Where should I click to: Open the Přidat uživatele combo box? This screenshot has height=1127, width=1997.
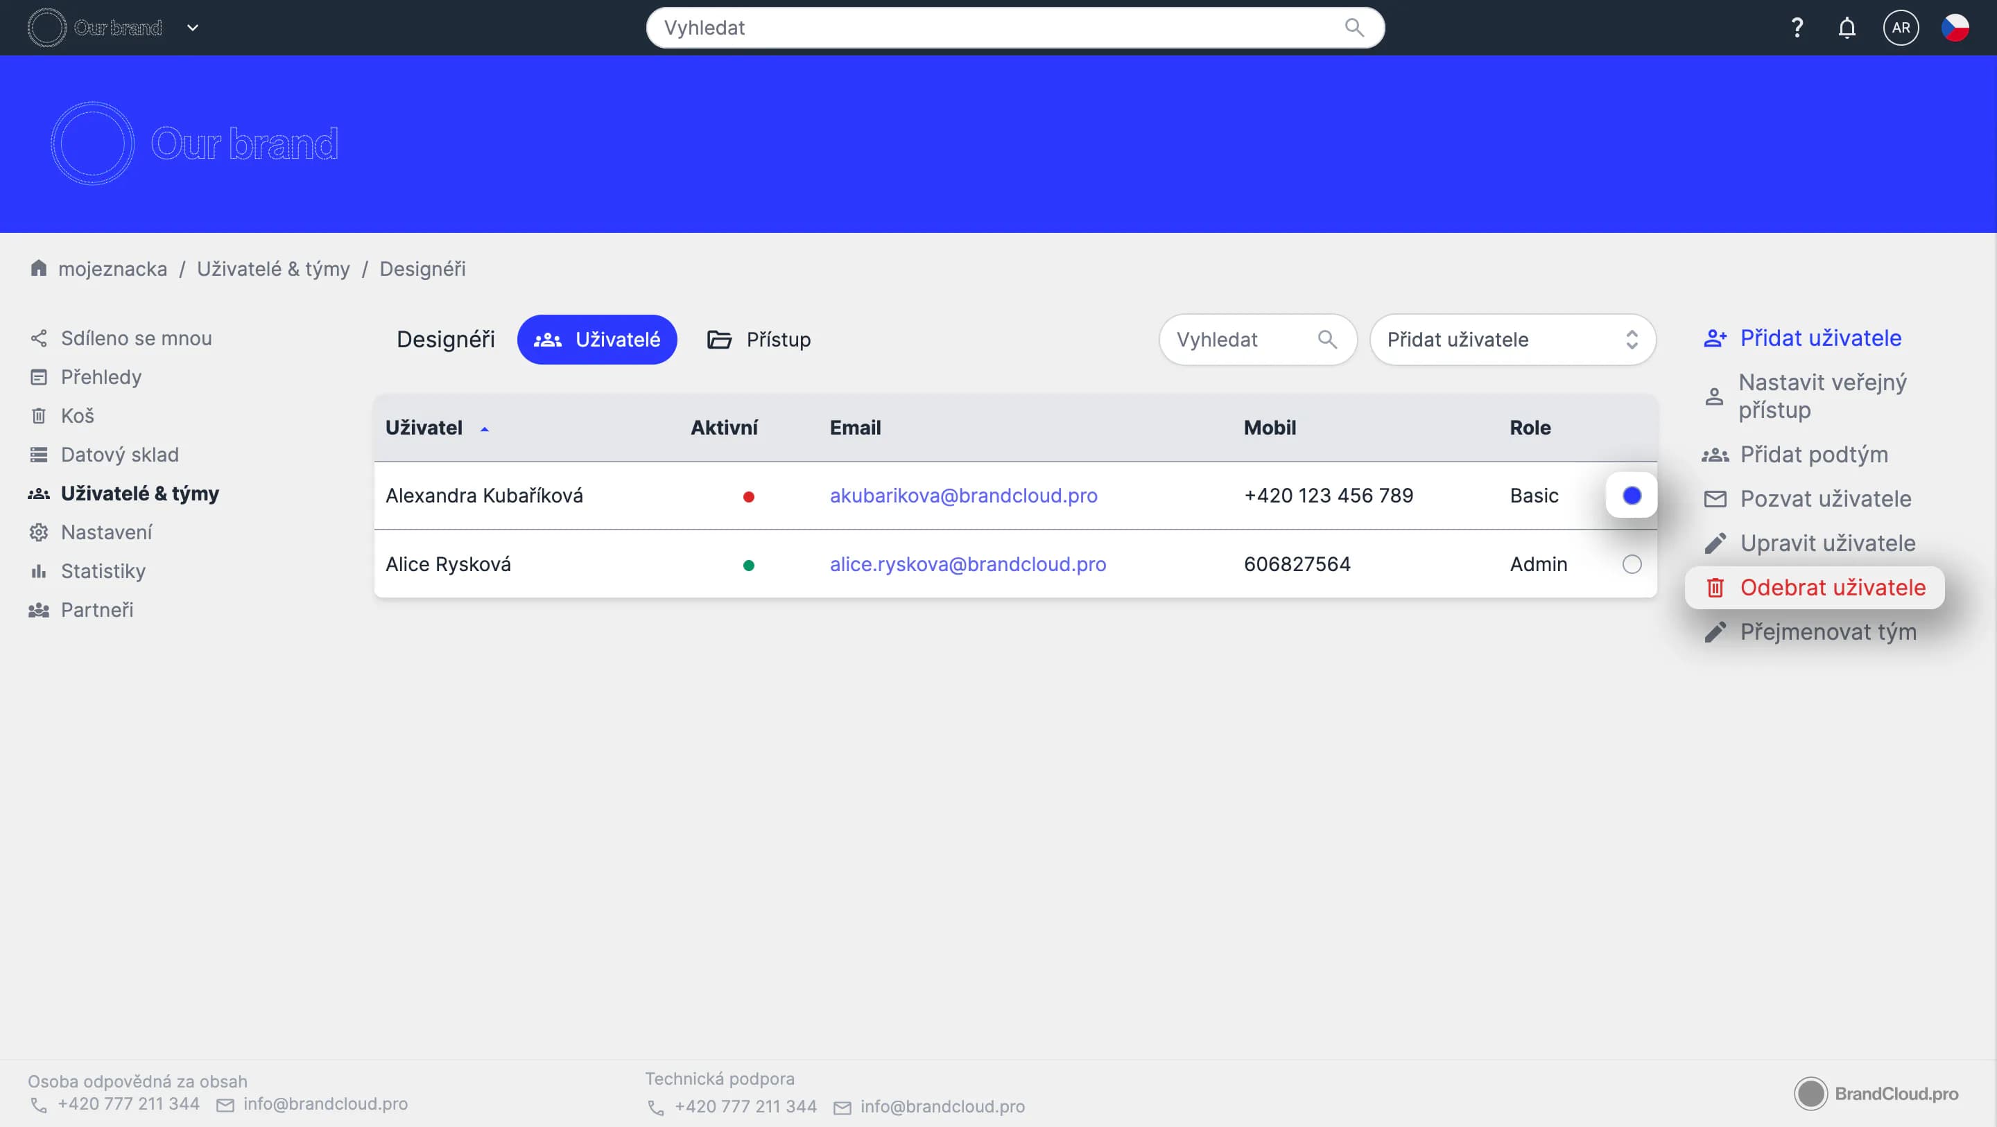(1512, 340)
